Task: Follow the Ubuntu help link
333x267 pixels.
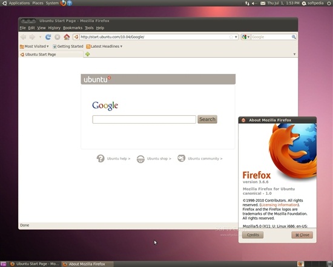Action: coord(119,158)
